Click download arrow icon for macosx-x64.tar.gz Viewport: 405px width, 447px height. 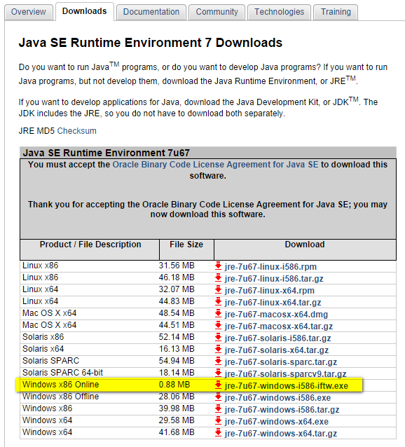coord(219,326)
